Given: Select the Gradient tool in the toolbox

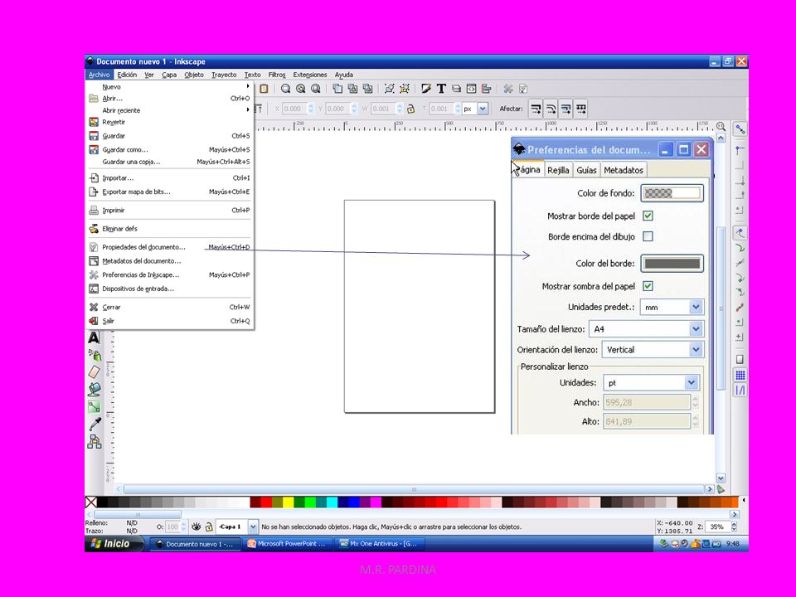Looking at the screenshot, I should (x=95, y=406).
